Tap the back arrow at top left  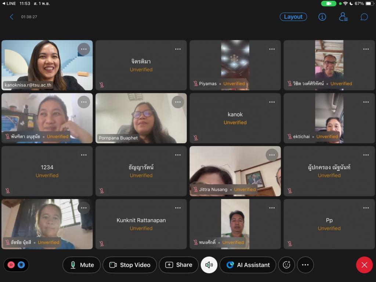[x=11, y=17]
